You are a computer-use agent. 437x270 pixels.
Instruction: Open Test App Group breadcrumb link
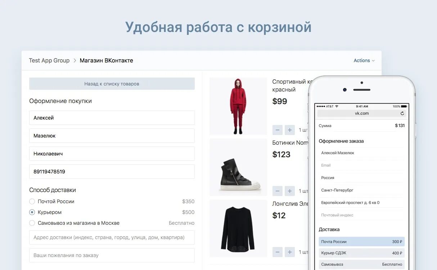tap(49, 61)
